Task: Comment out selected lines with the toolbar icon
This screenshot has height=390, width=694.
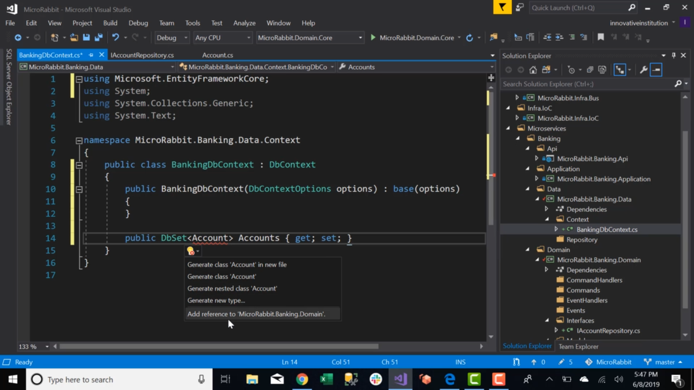Action: [x=572, y=38]
